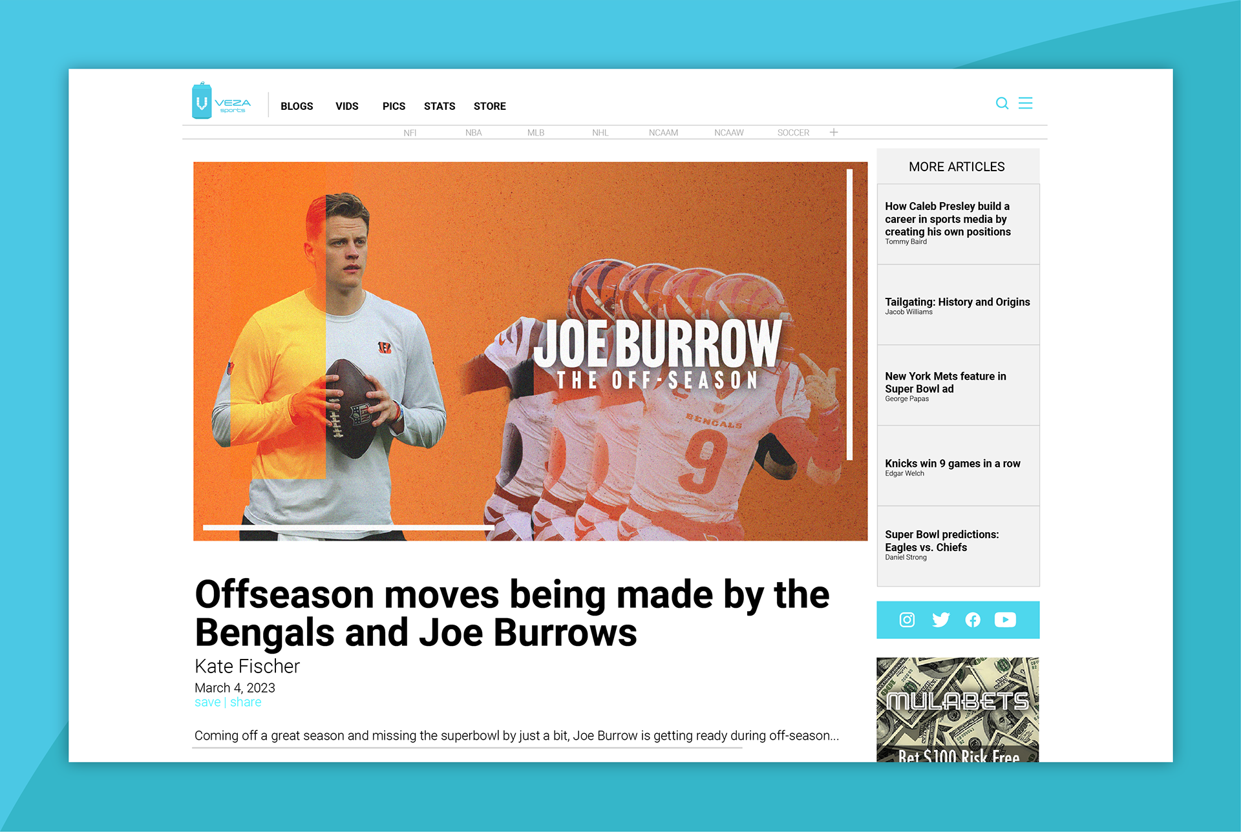Viewport: 1241px width, 832px height.
Task: Click author name Daniel Strong
Action: (x=906, y=557)
